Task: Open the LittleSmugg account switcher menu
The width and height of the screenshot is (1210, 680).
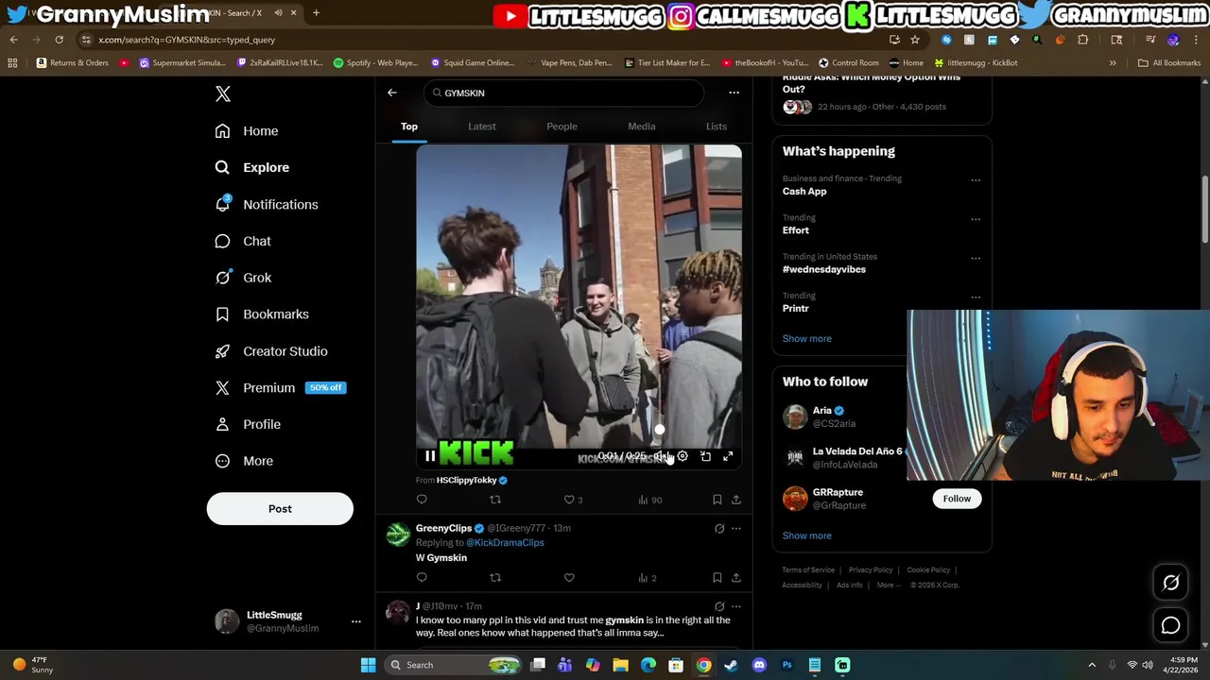Action: [x=287, y=621]
